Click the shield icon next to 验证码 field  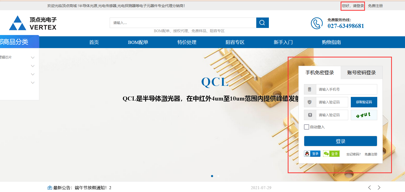310,102
